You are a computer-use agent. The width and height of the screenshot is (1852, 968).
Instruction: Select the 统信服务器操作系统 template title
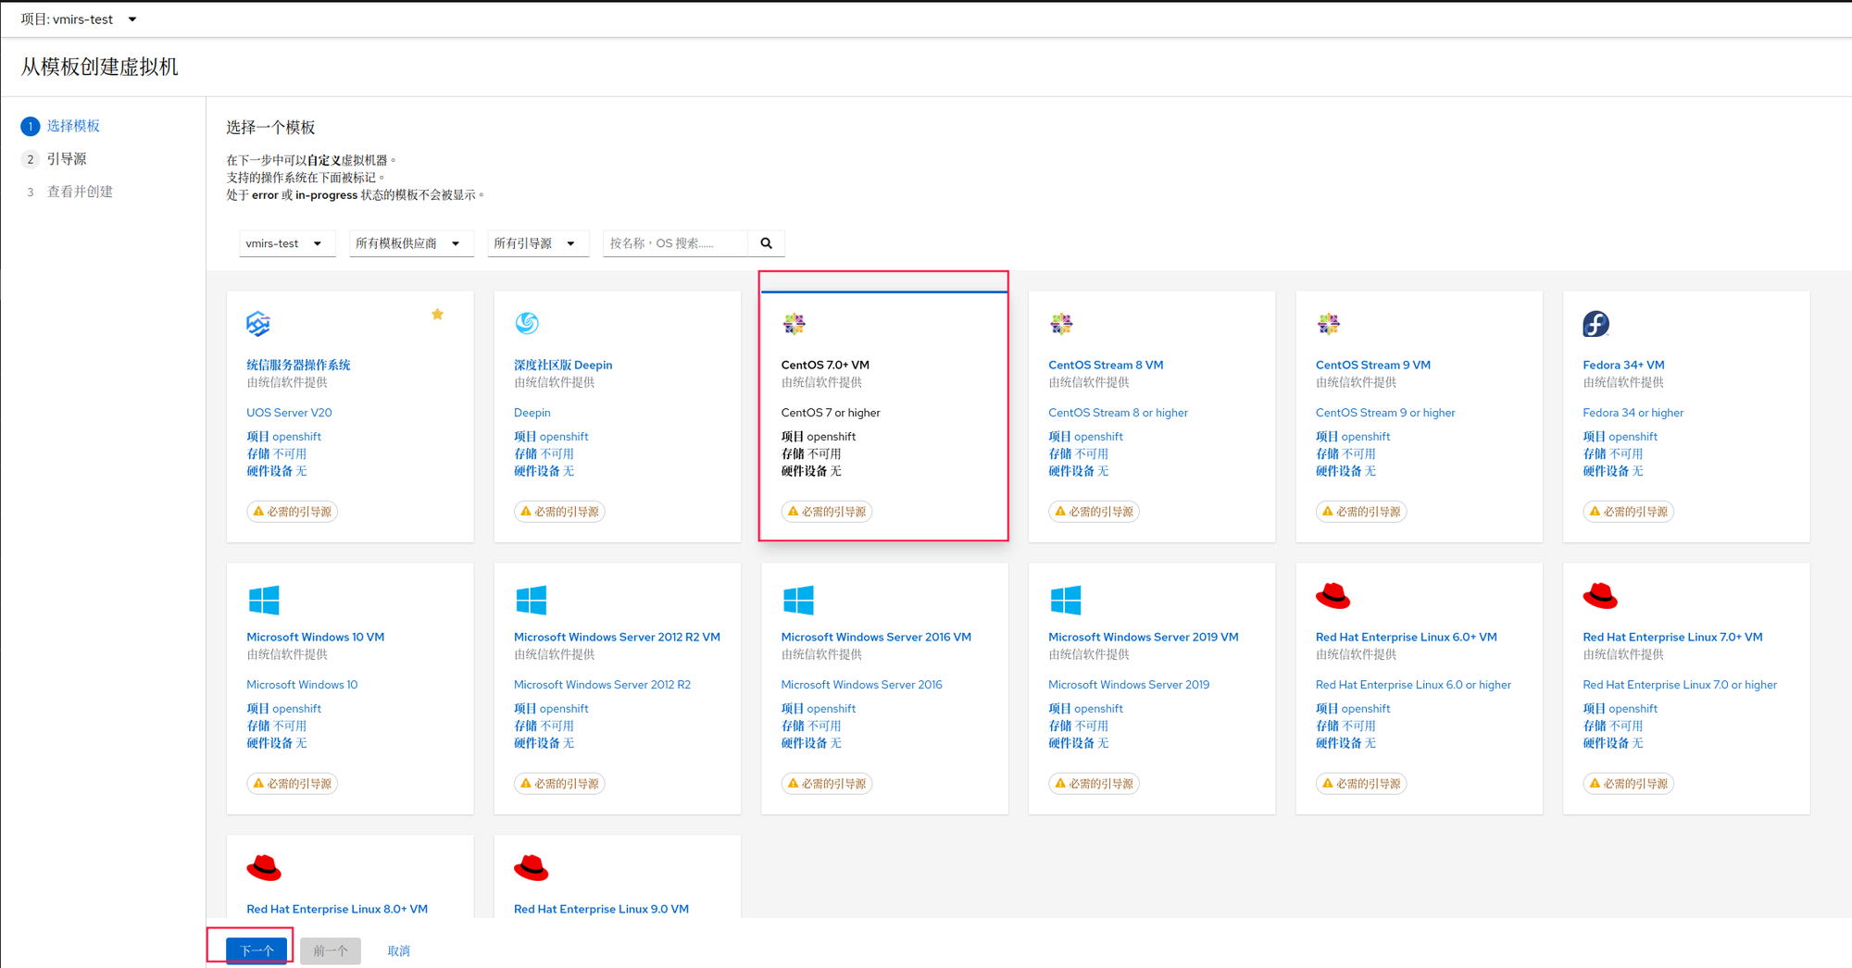click(298, 365)
